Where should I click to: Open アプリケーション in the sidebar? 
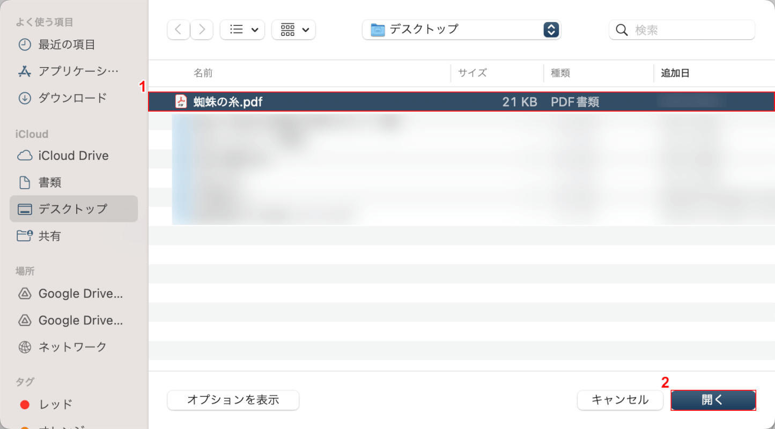pyautogui.click(x=73, y=71)
